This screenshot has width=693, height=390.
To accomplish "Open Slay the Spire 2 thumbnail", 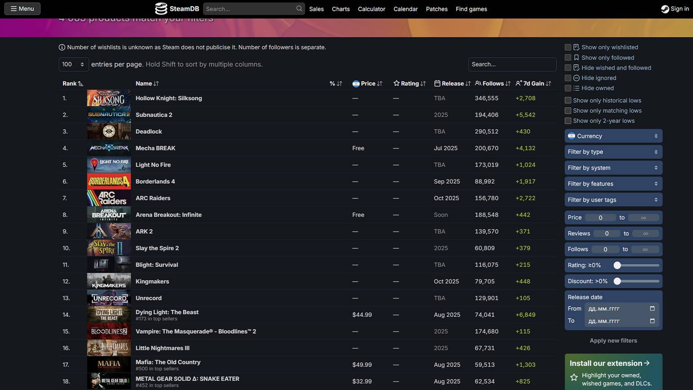I will pyautogui.click(x=109, y=248).
